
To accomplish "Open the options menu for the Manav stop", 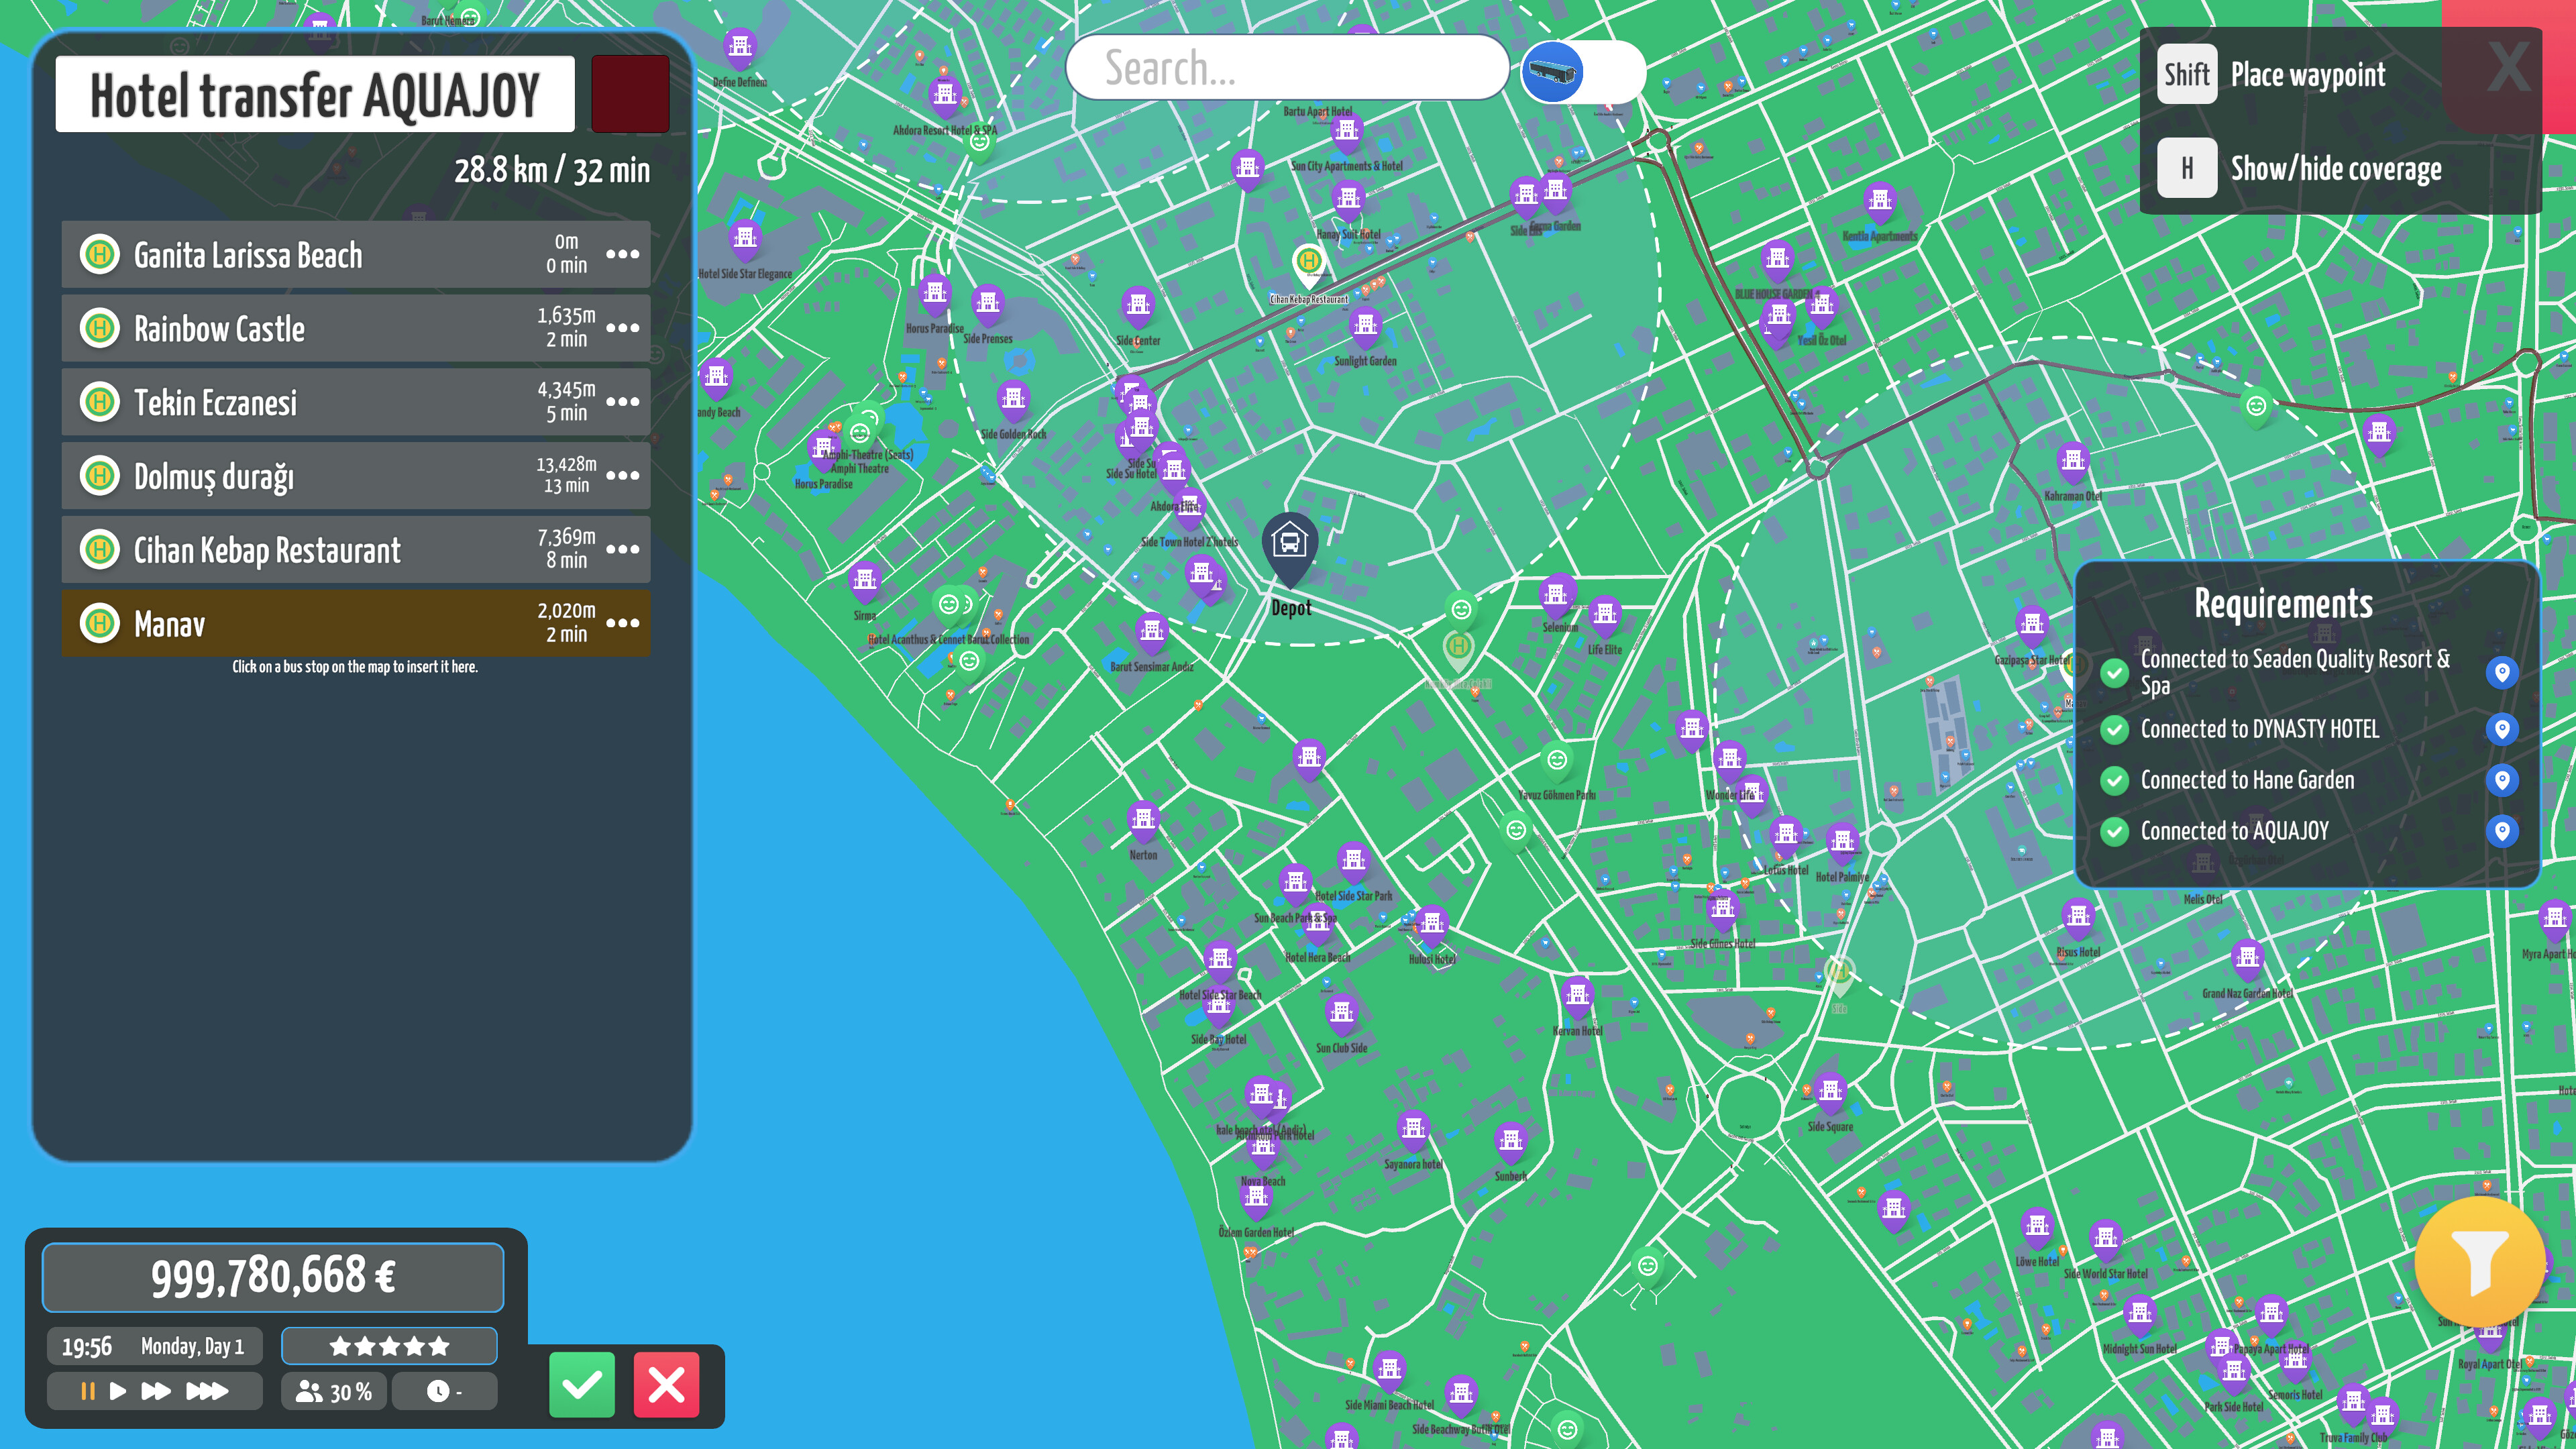I will pyautogui.click(x=624, y=623).
